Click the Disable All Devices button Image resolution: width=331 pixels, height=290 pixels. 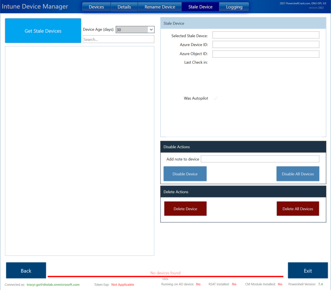298,174
